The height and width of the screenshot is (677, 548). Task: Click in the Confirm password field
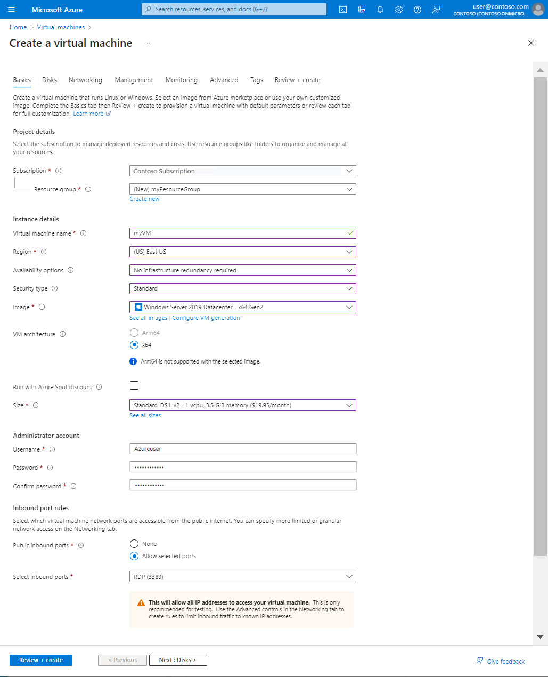[243, 485]
